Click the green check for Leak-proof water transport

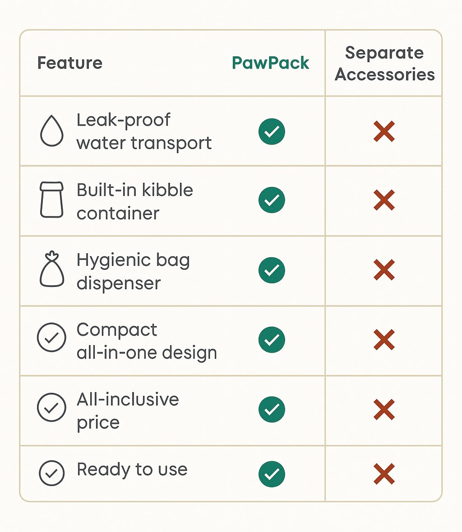tap(272, 131)
